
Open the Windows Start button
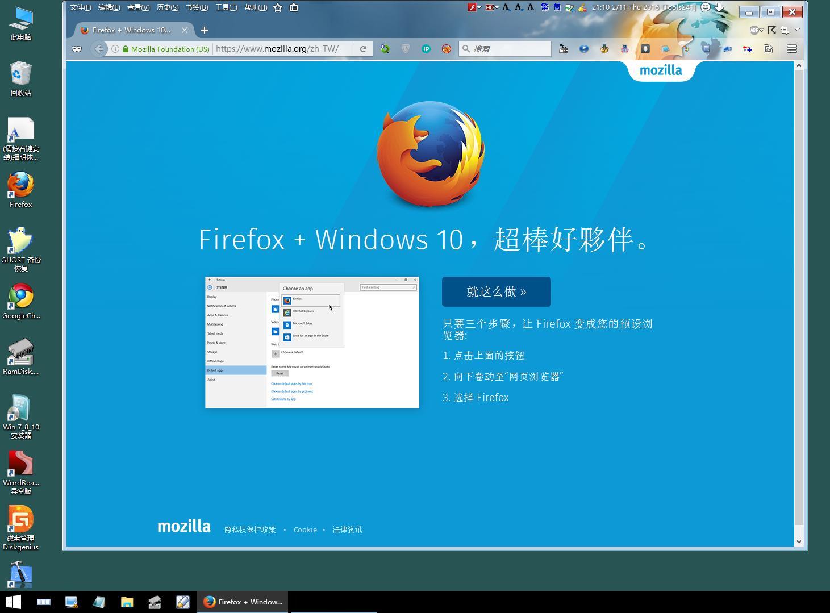click(14, 602)
